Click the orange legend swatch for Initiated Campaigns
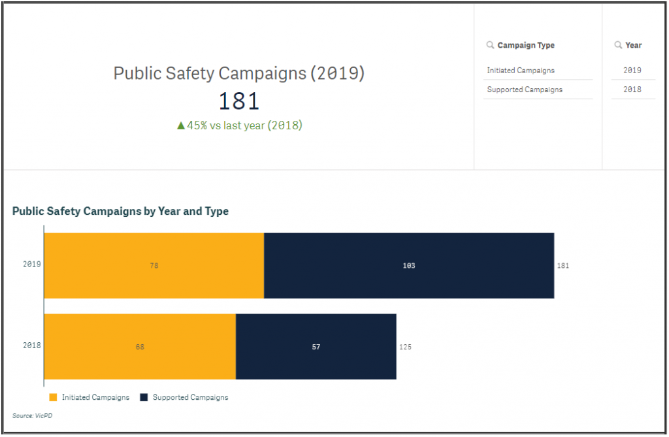This screenshot has height=437, width=669. pyautogui.click(x=54, y=397)
